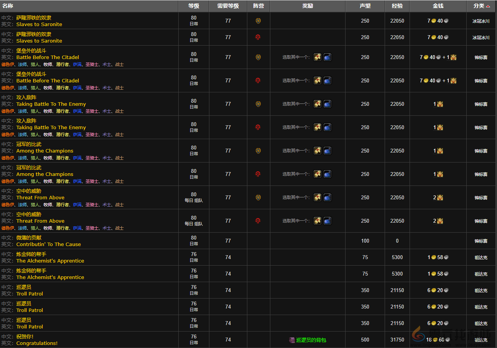Select scroll reward icon in Alliance Battle Before The Citadel row
This screenshot has width=497, height=348.
click(x=318, y=57)
